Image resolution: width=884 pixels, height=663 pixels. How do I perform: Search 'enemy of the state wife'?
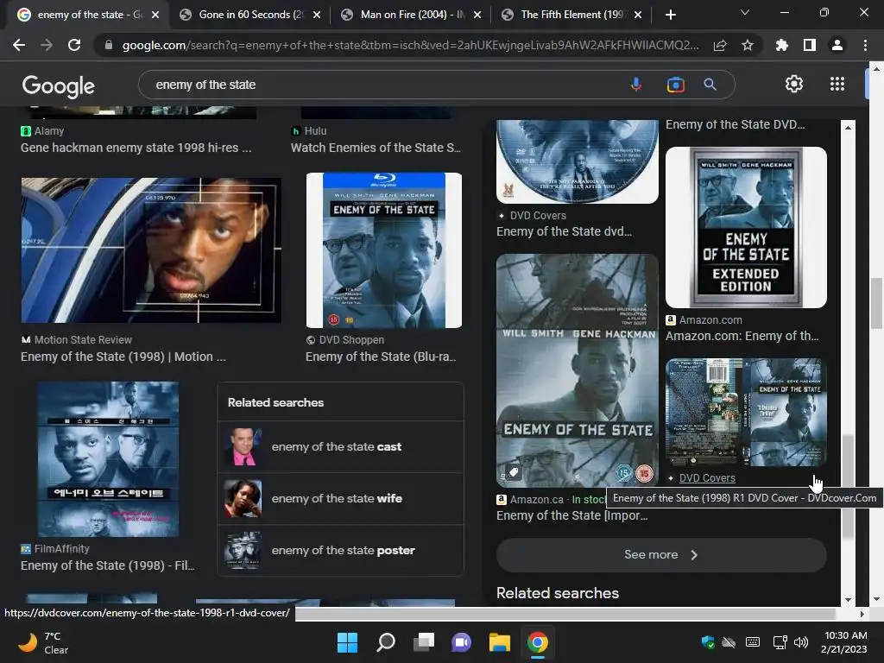[340, 498]
